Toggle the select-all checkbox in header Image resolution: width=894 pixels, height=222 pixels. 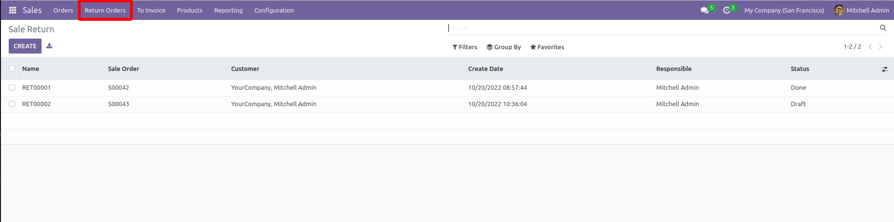pos(12,69)
